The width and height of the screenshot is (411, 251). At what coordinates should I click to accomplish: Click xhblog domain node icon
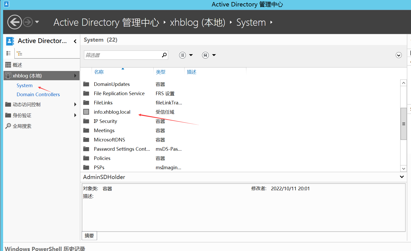click(8, 76)
